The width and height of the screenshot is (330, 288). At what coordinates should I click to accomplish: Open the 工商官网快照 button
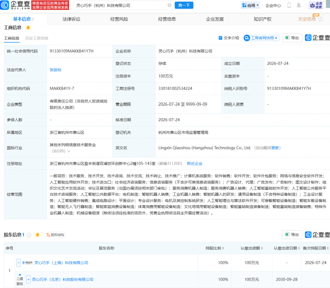point(261,38)
